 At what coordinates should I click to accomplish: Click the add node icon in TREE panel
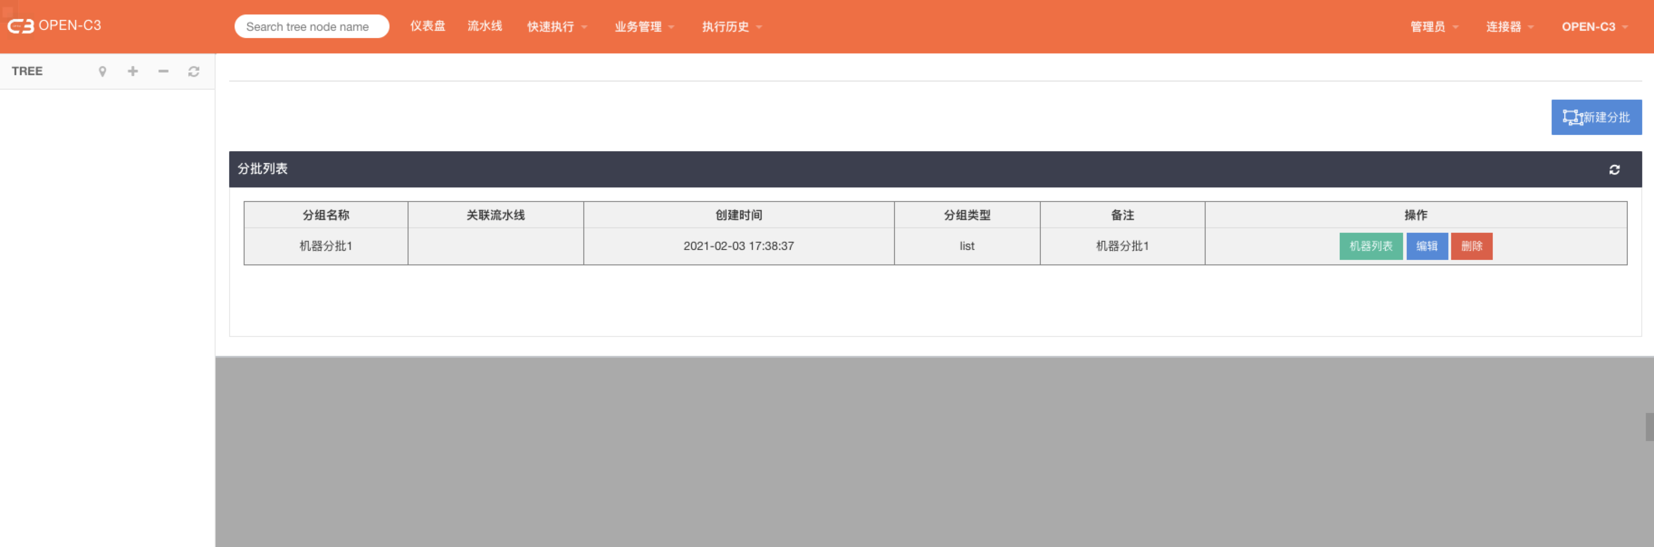point(132,72)
